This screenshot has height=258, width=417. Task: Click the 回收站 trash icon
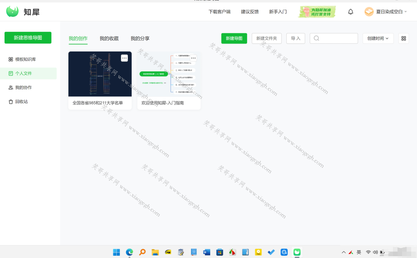[x=11, y=102]
